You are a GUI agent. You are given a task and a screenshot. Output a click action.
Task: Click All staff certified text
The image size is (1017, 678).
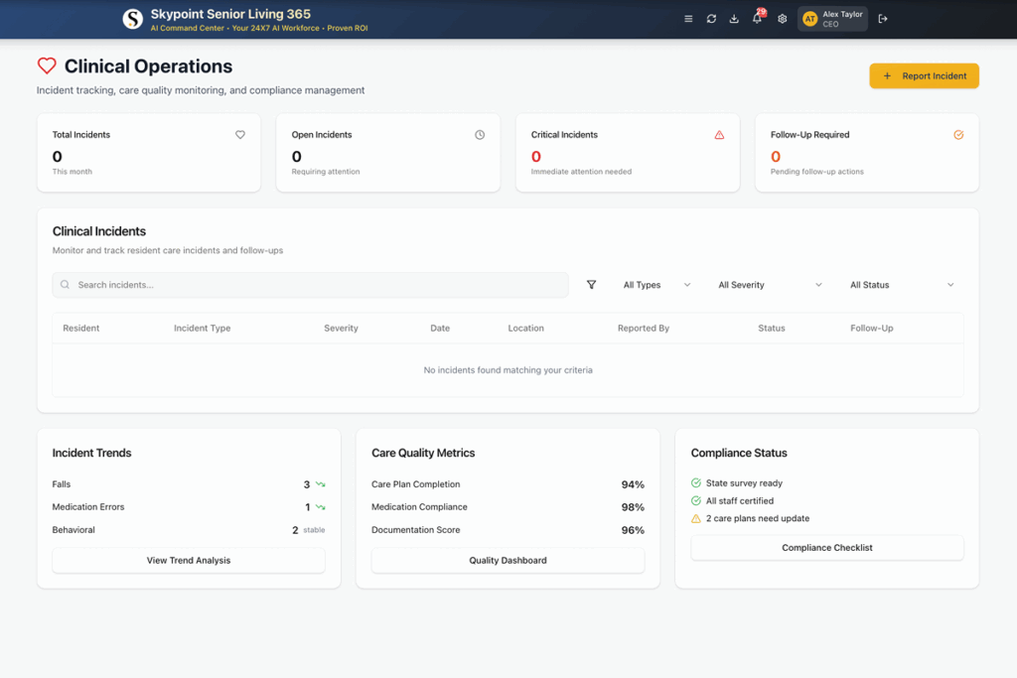[x=739, y=500]
